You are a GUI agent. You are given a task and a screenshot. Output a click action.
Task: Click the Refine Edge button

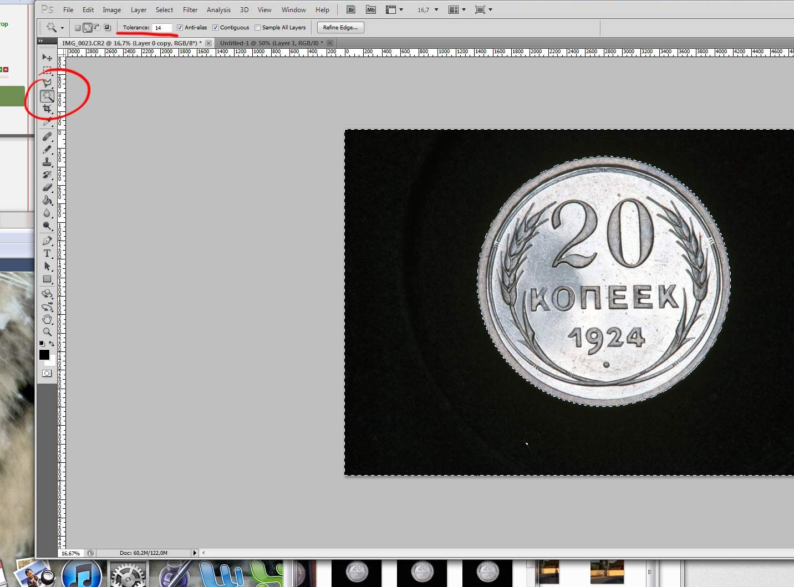pos(340,28)
